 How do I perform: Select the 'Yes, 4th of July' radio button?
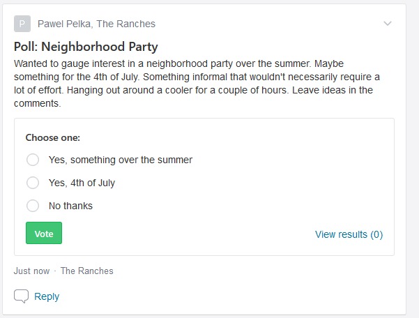click(x=33, y=183)
